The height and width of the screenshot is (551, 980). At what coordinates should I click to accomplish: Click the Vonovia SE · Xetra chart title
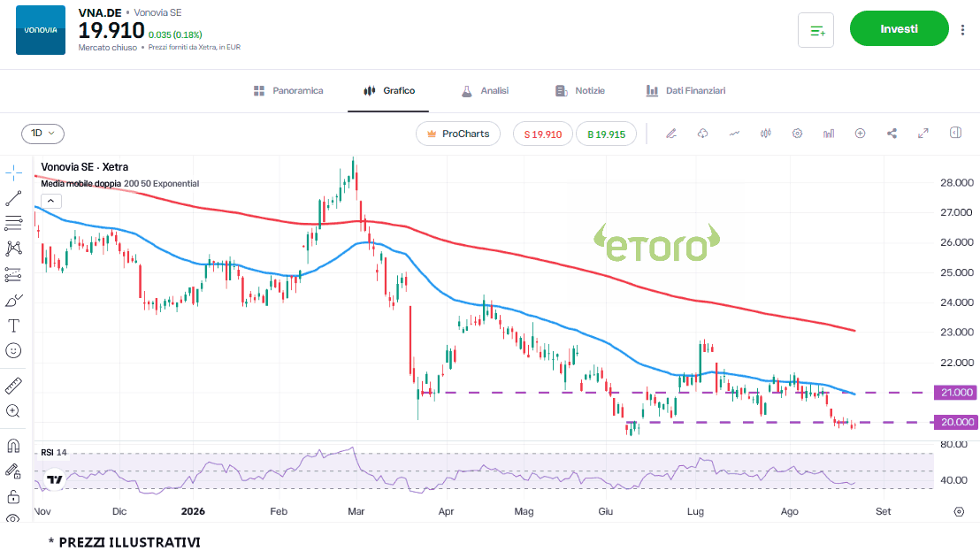point(84,167)
